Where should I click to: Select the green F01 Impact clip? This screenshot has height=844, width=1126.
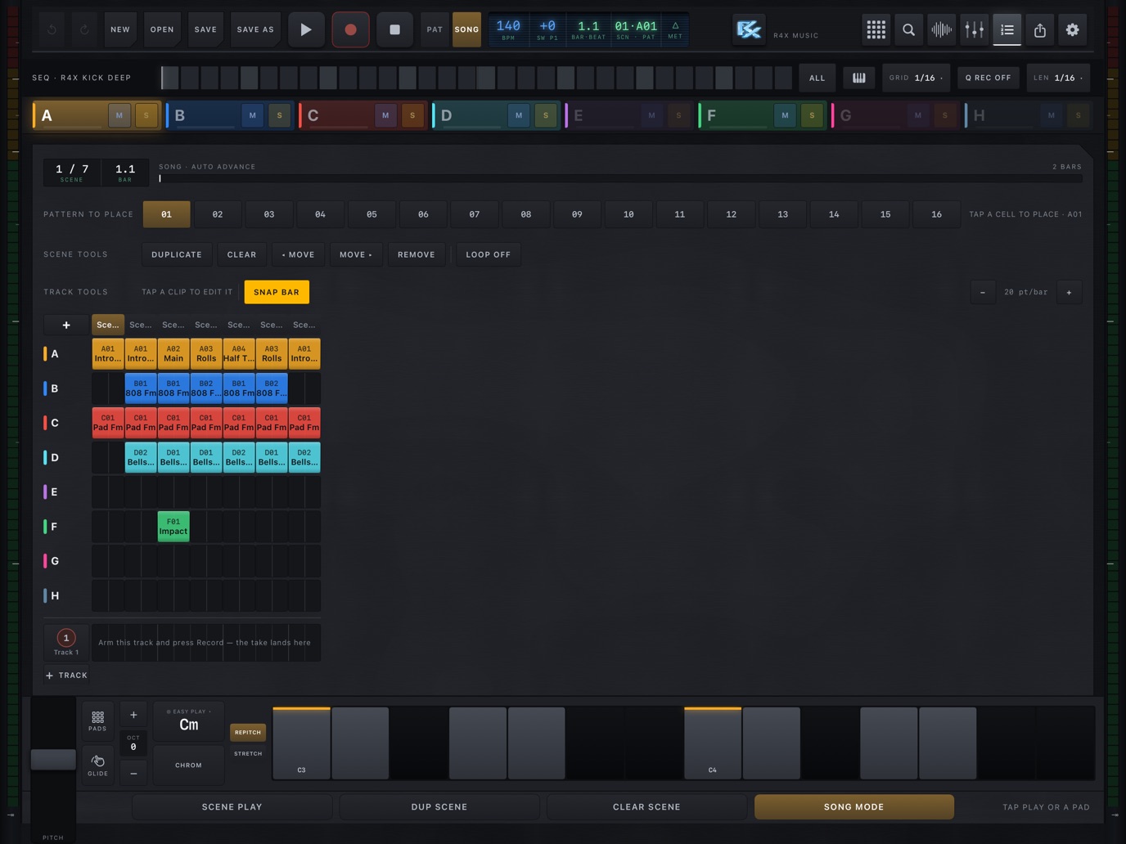tap(173, 526)
